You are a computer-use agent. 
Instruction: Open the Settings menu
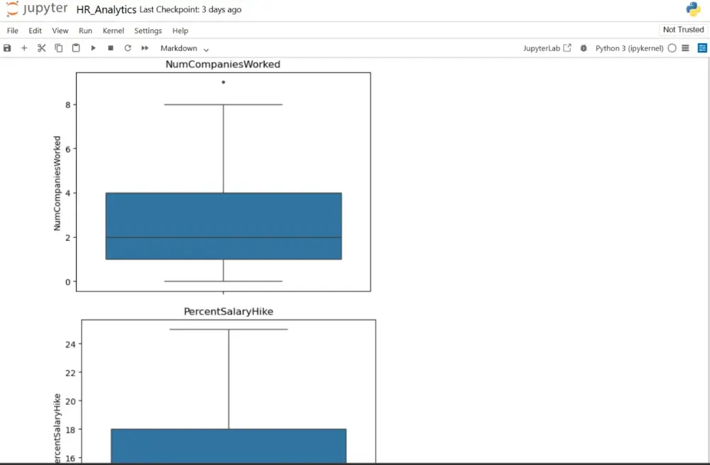tap(148, 31)
